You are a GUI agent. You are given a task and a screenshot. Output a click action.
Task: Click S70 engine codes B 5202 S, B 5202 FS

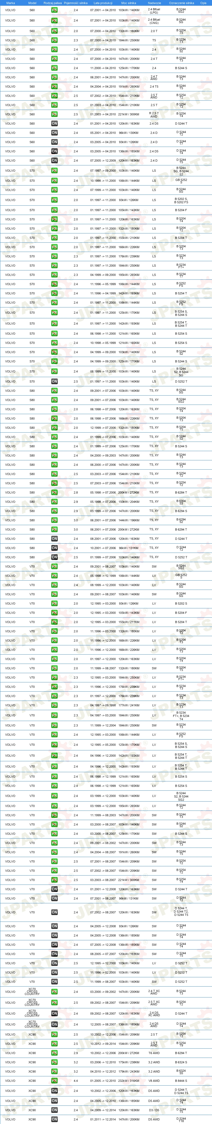coord(181,200)
